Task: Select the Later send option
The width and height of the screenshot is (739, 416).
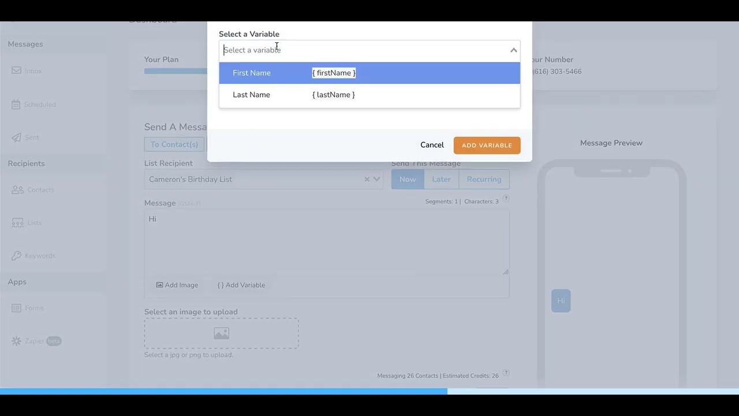Action: (441, 179)
